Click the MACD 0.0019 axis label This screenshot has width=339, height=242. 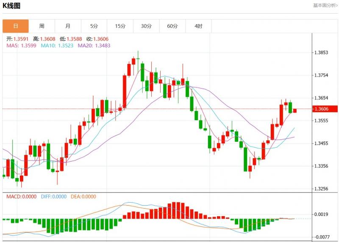coord(321,214)
